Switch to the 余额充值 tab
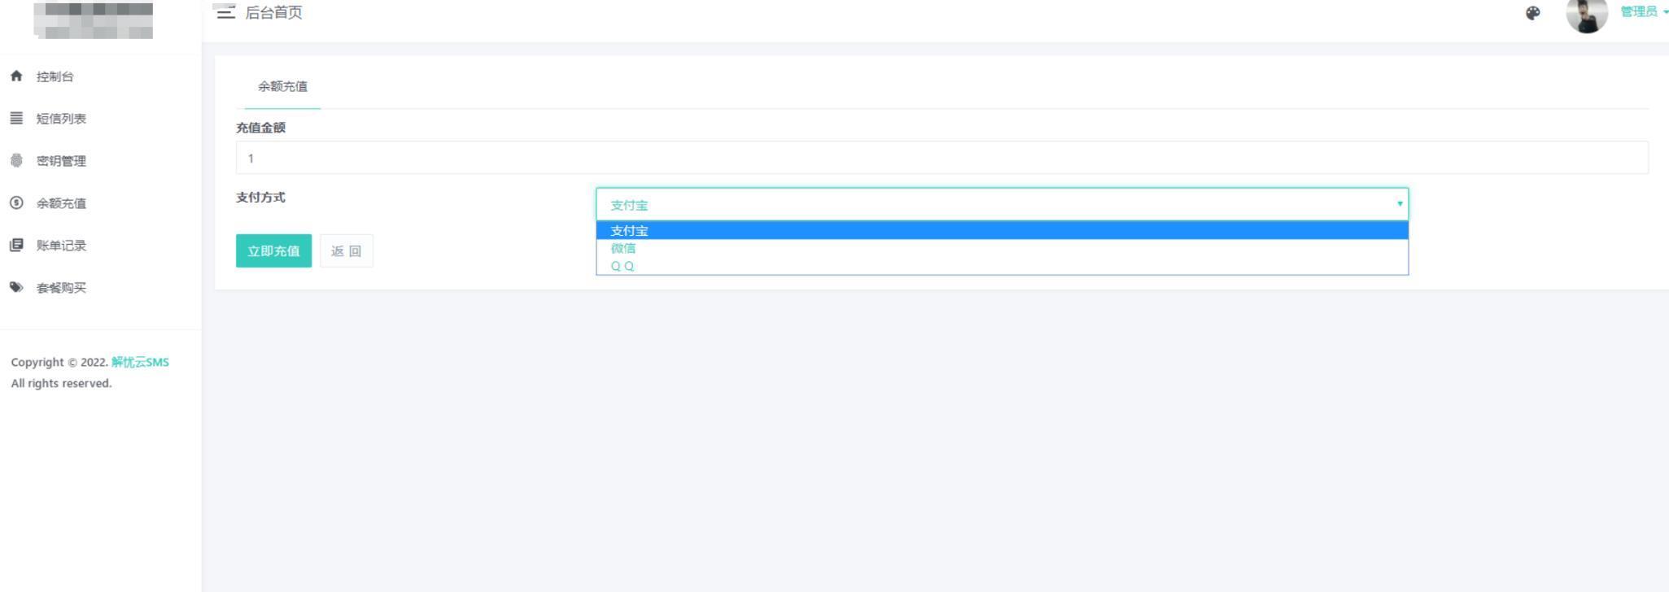1669x592 pixels. [x=282, y=86]
